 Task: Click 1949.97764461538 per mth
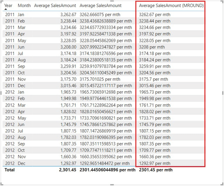106,99
